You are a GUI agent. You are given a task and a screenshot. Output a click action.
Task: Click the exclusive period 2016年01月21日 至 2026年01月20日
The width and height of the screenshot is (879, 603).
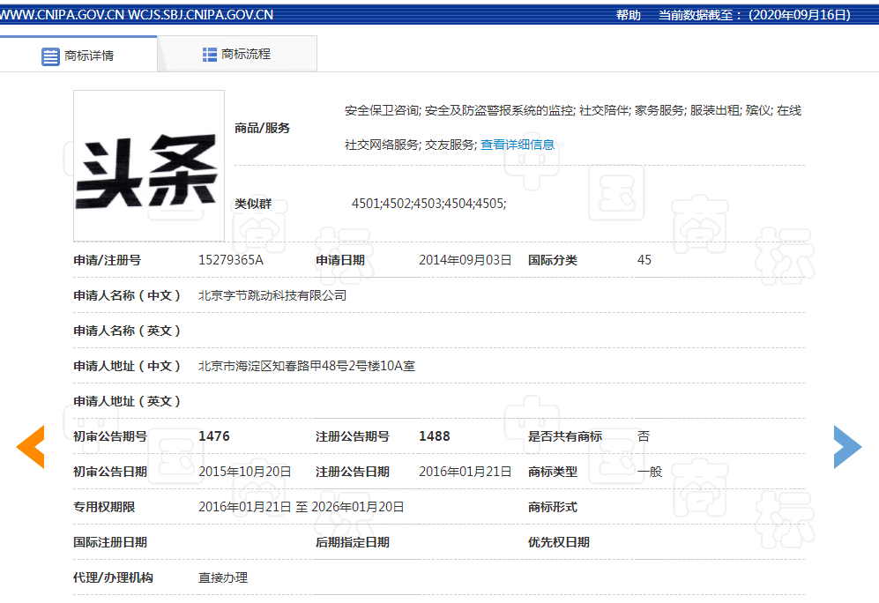click(x=301, y=507)
